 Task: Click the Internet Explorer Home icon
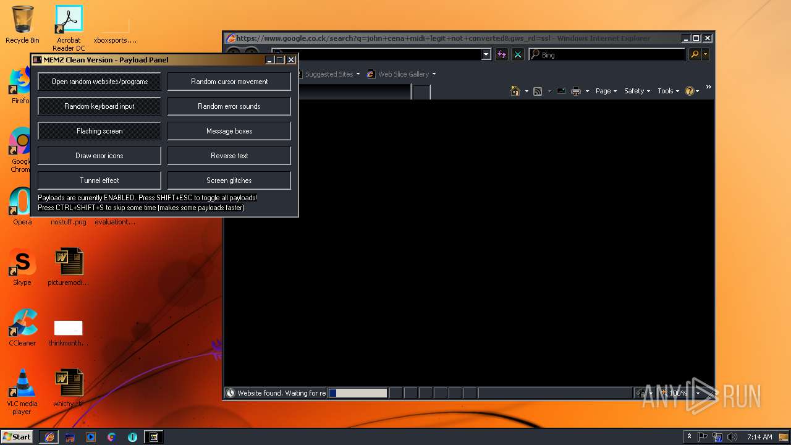tap(515, 91)
